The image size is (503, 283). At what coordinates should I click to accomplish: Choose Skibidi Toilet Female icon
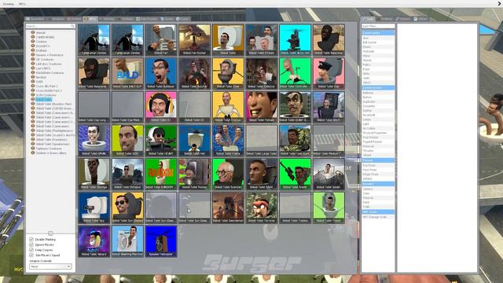pos(262,107)
